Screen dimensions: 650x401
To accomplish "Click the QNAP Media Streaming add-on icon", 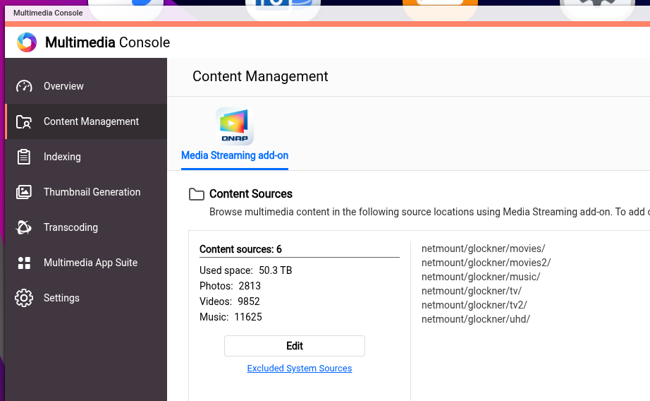I will [x=234, y=126].
